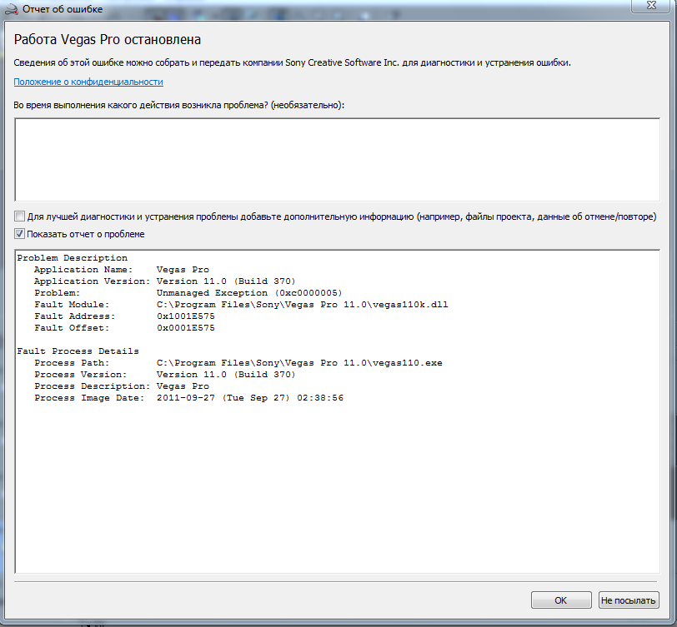Click the optional action question label
The image size is (677, 627).
(x=179, y=105)
